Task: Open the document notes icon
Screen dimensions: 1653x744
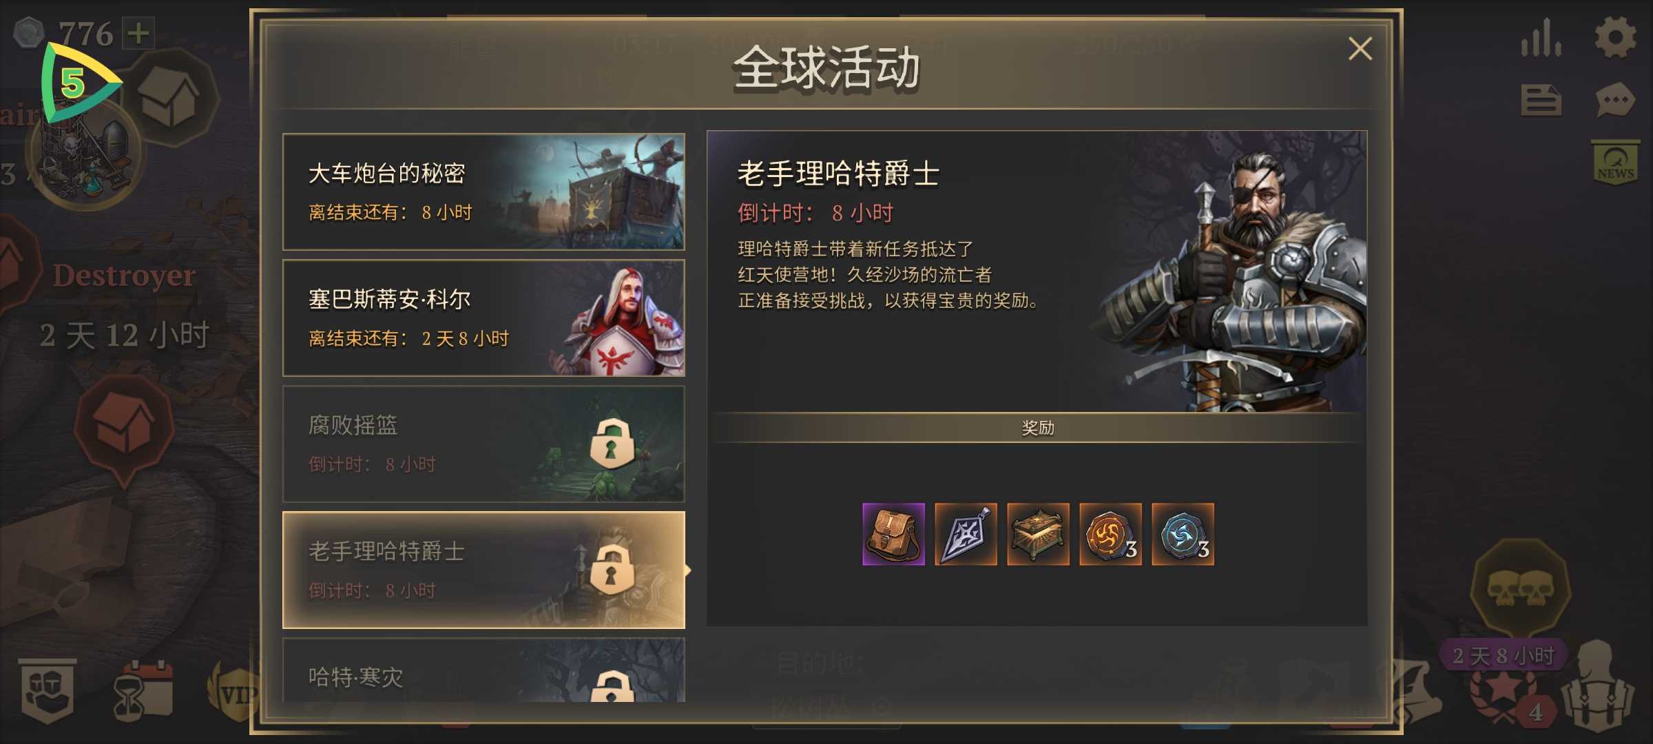Action: [x=1541, y=101]
